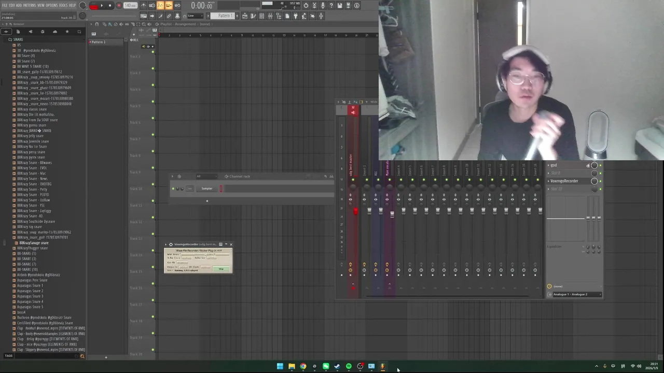664x373 pixels.
Task: Open the HELP menu
Action: (x=72, y=5)
